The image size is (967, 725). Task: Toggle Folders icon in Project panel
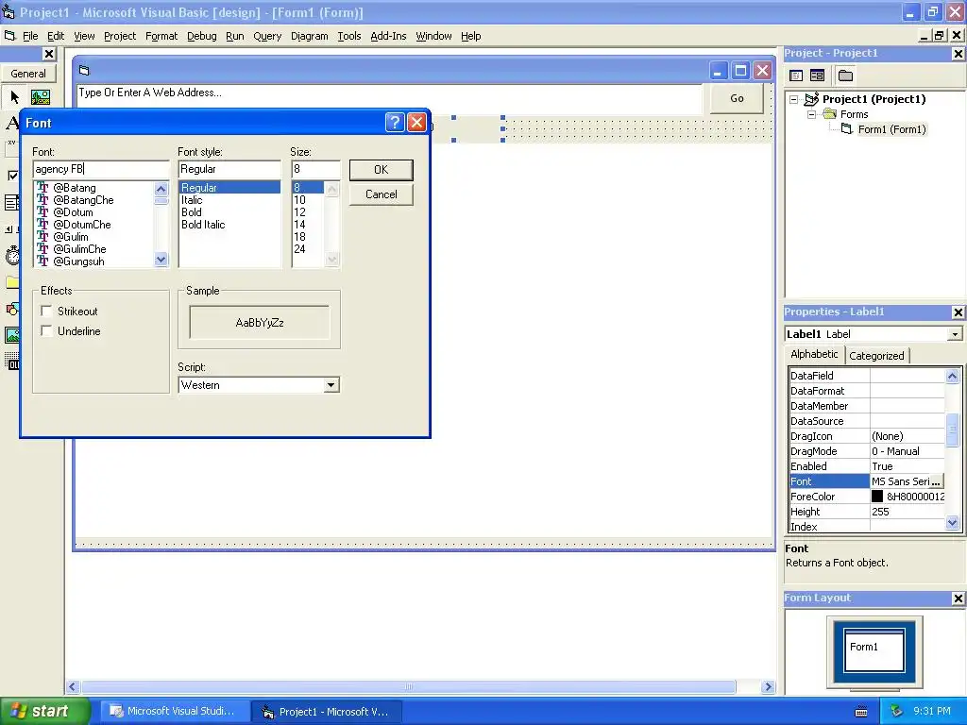click(x=845, y=76)
